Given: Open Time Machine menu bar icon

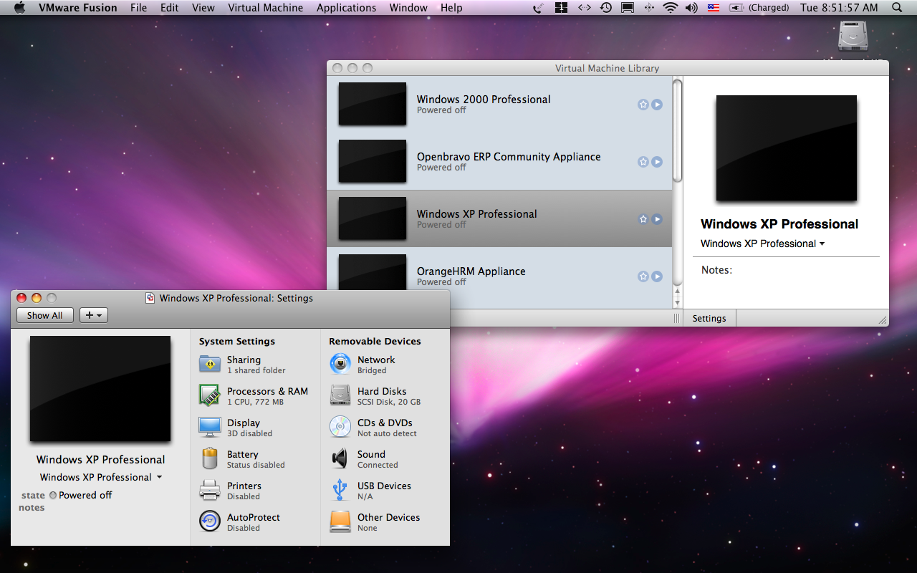Looking at the screenshot, I should (606, 8).
